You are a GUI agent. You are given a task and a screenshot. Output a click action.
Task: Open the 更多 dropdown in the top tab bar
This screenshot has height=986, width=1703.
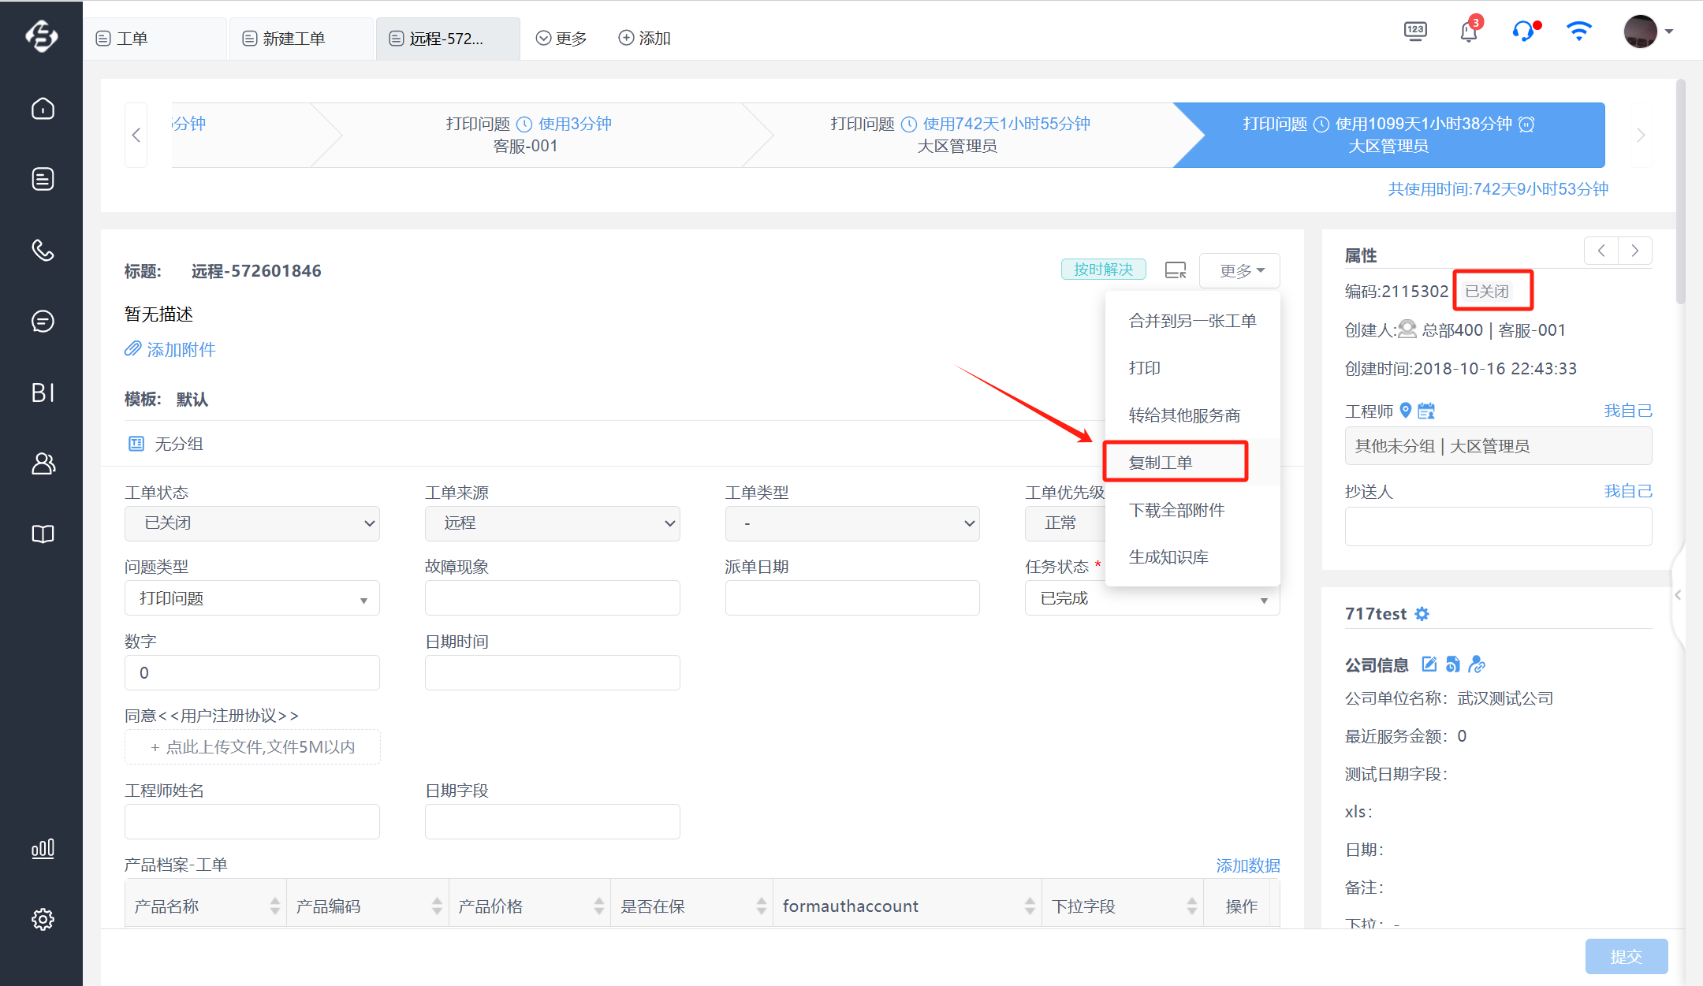point(561,39)
